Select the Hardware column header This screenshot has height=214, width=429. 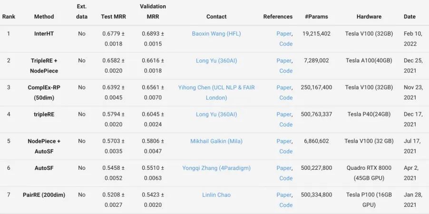point(369,17)
